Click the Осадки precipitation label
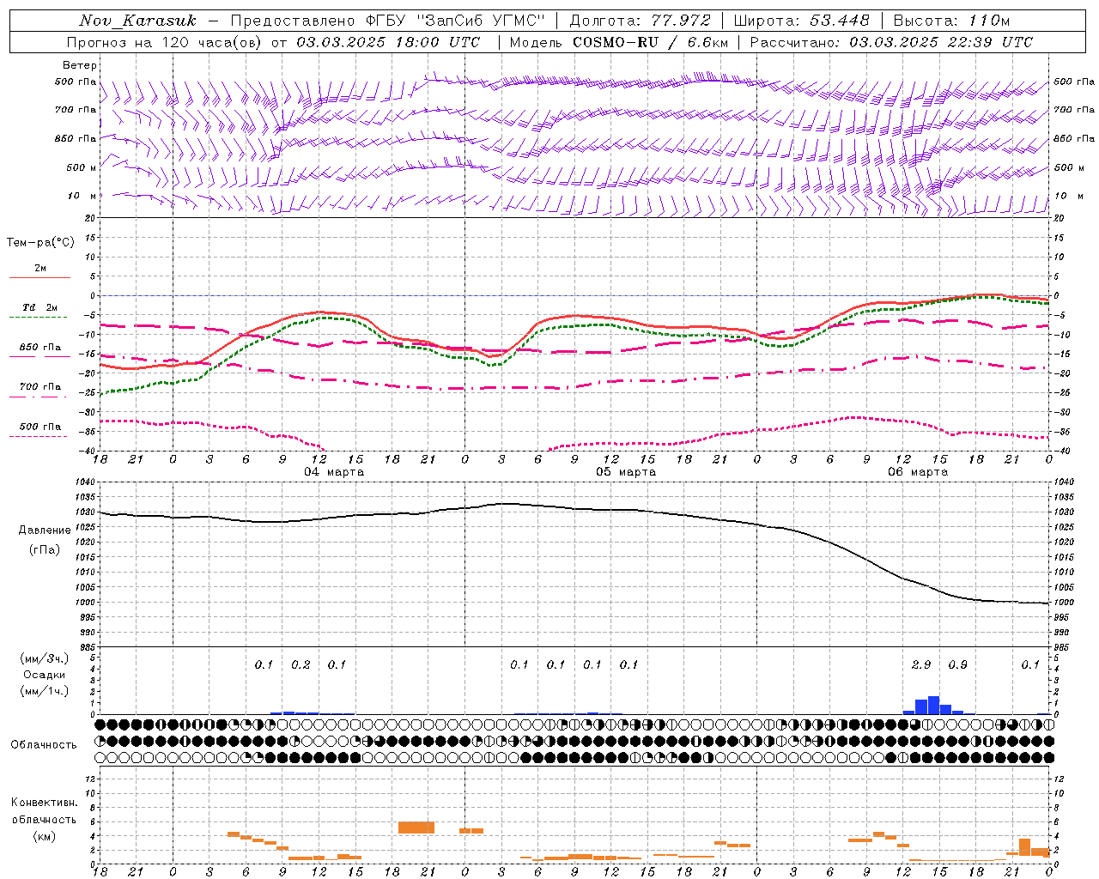 44,675
